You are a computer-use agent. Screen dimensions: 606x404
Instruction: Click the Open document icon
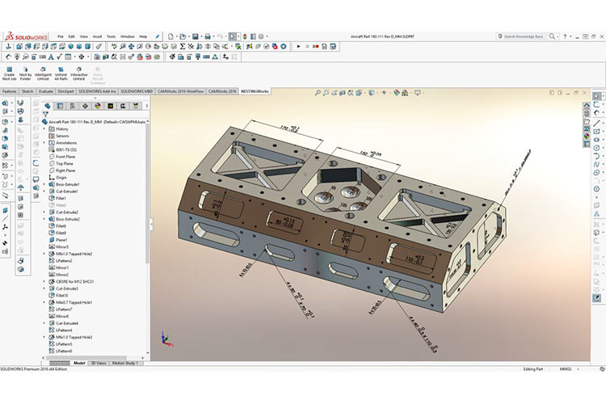pyautogui.click(x=183, y=36)
